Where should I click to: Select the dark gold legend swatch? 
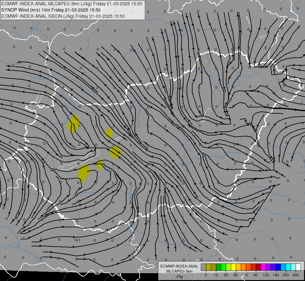[x=214, y=267]
